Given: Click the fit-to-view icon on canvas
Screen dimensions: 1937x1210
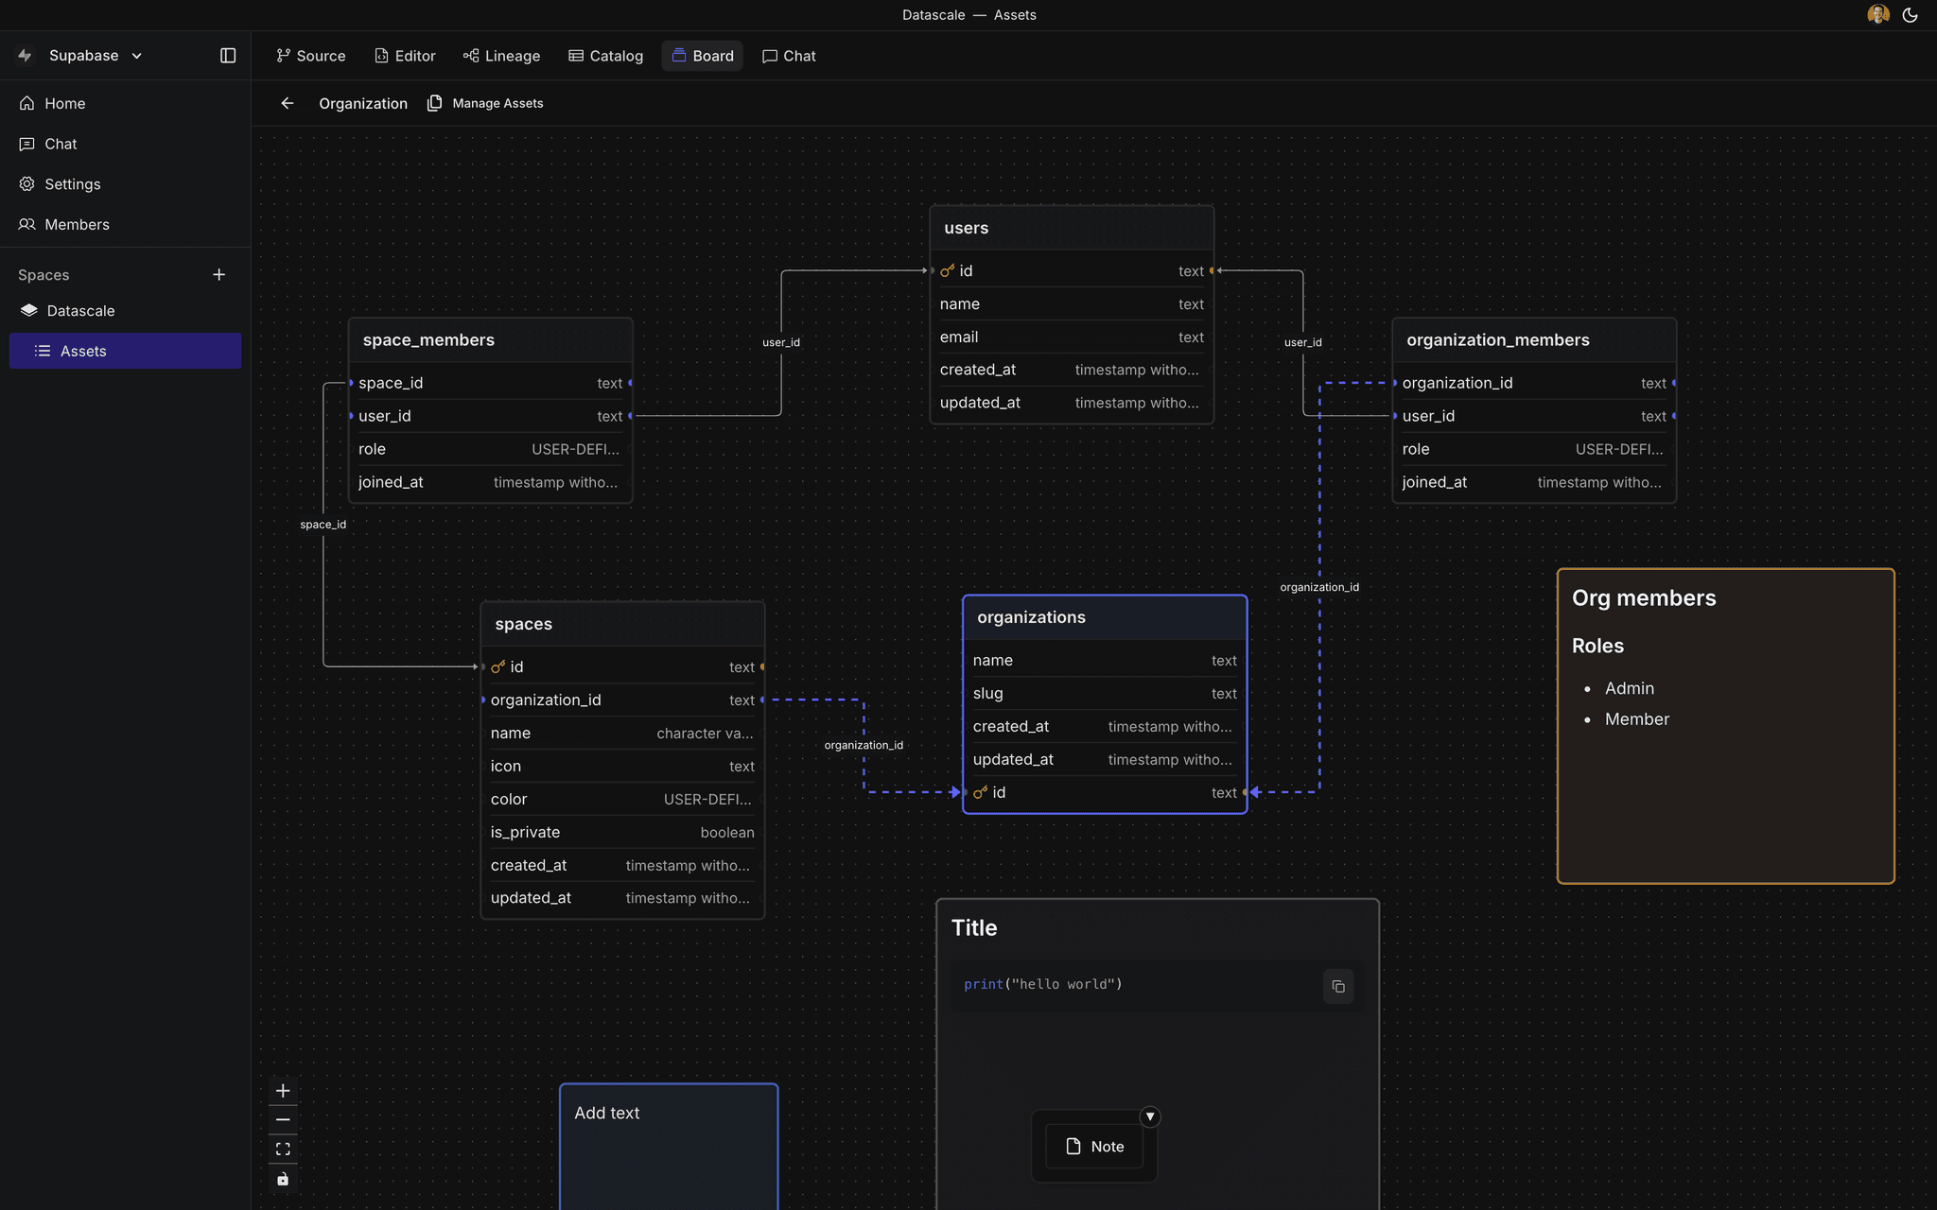Looking at the screenshot, I should 283,1149.
